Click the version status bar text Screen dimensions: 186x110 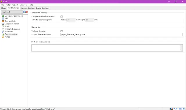coord(27,109)
